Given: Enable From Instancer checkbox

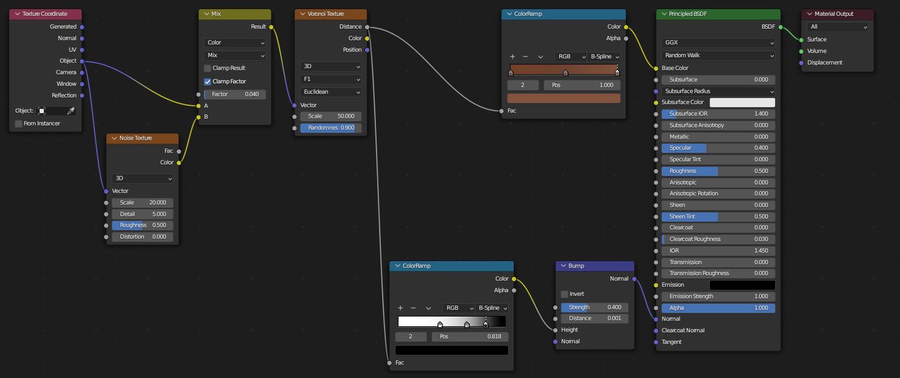Looking at the screenshot, I should pyautogui.click(x=19, y=124).
